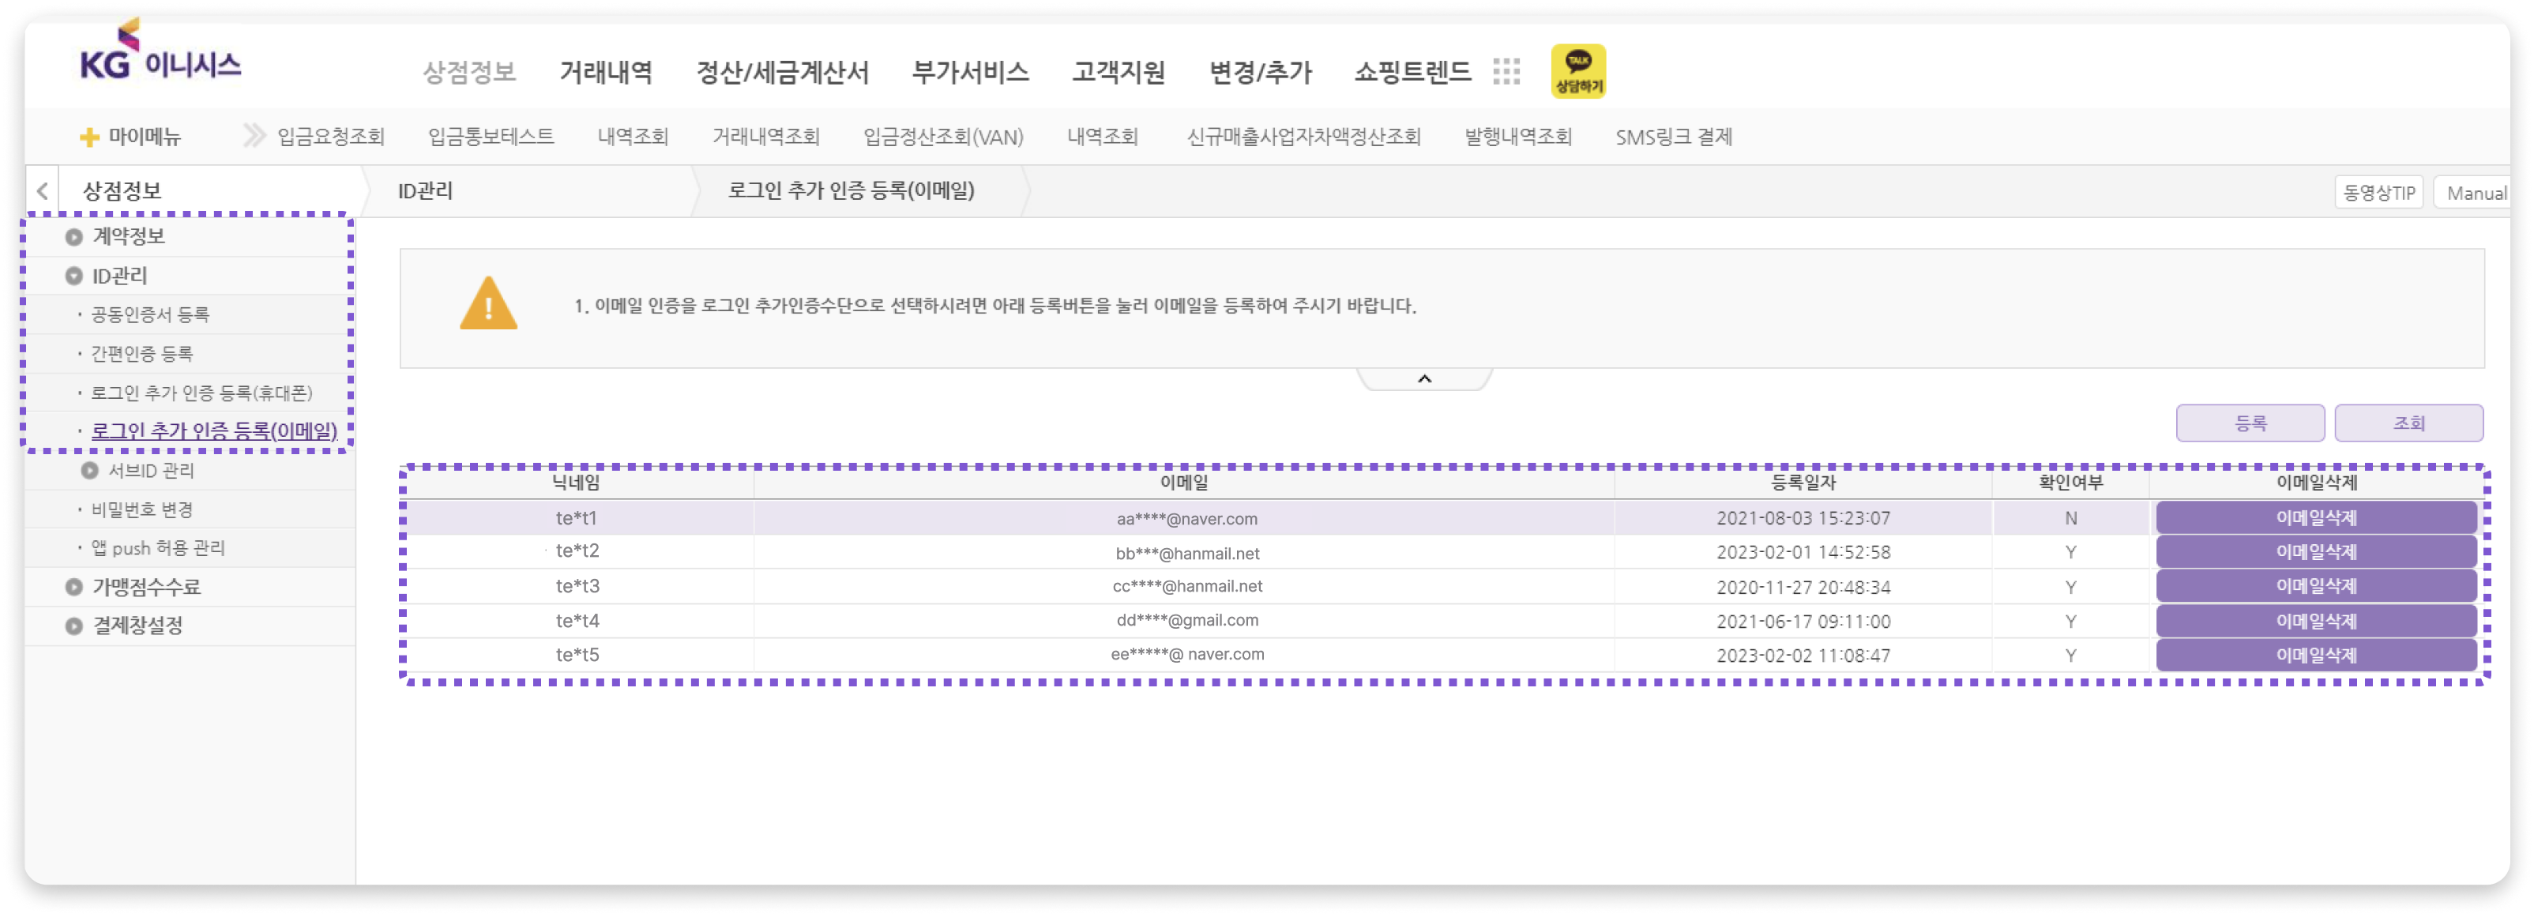
Task: Open 거래내역조회 shortcut
Action: tap(766, 137)
